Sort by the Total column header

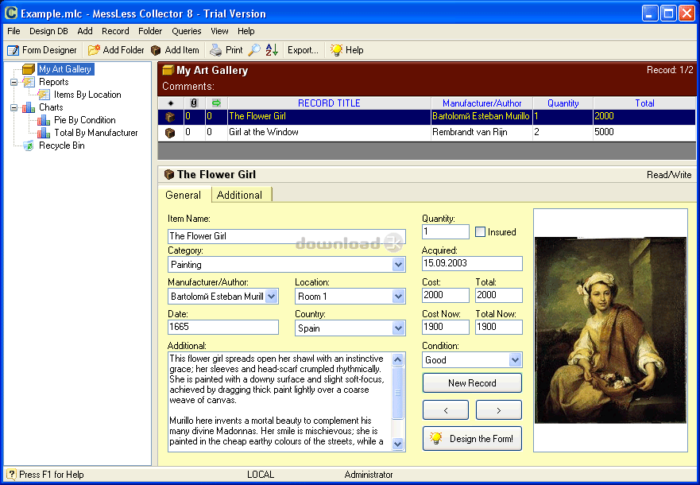[644, 103]
